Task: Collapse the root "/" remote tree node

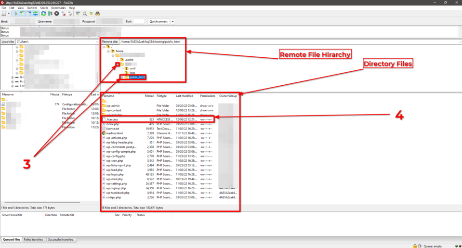Action: point(104,47)
